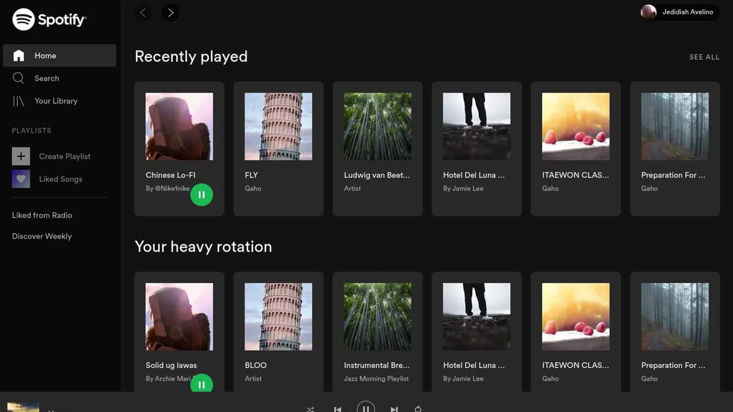
Task: Open ITAEWON CLASS cover in heavy rotation
Action: [x=576, y=316]
